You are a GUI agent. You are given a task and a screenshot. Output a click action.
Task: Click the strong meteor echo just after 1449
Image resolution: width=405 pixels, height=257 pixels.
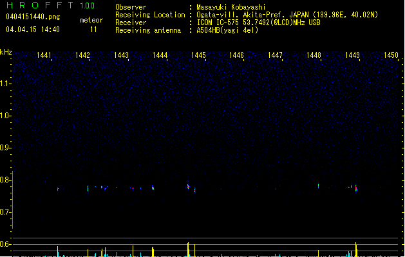pyautogui.click(x=356, y=188)
